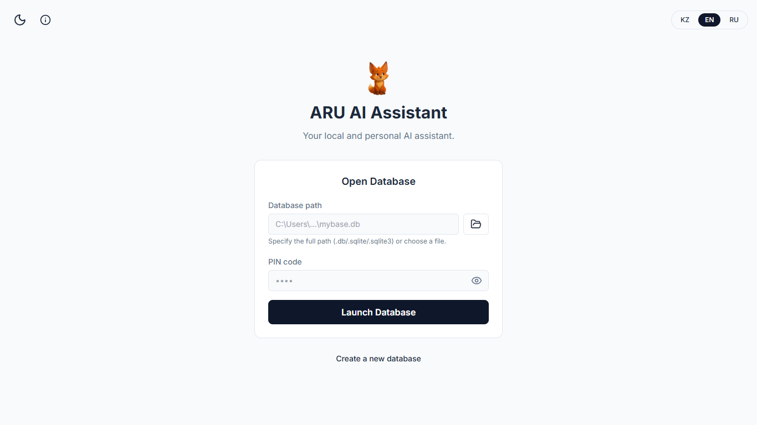The image size is (757, 425).
Task: Open the info icon for app details
Action: click(45, 20)
